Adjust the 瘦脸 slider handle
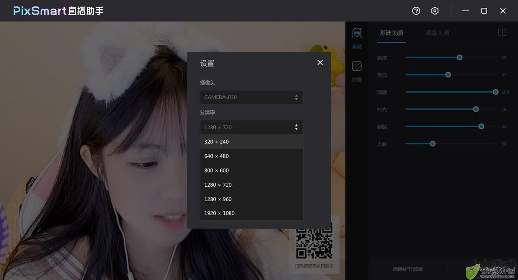 [x=481, y=126]
